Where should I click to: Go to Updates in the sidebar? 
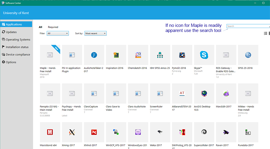(11, 32)
